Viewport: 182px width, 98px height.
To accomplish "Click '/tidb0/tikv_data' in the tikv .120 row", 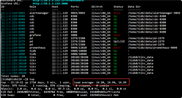I will [141, 60].
